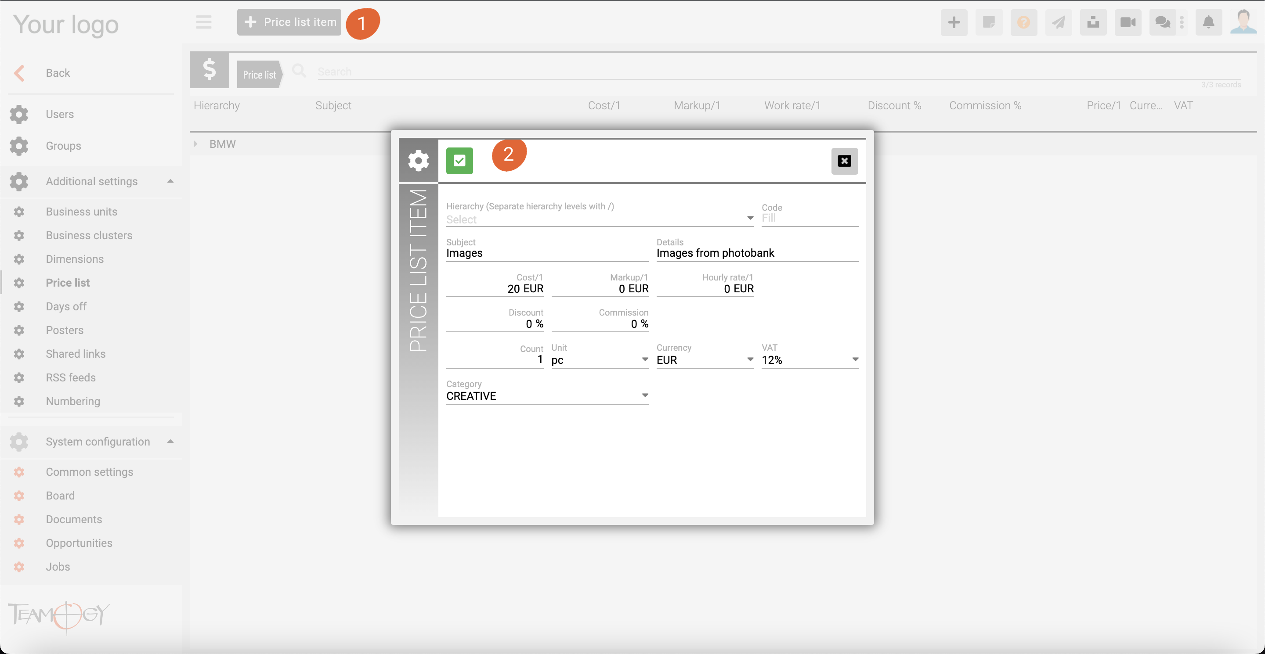The height and width of the screenshot is (654, 1265).
Task: Click the search magnifier icon
Action: (299, 71)
